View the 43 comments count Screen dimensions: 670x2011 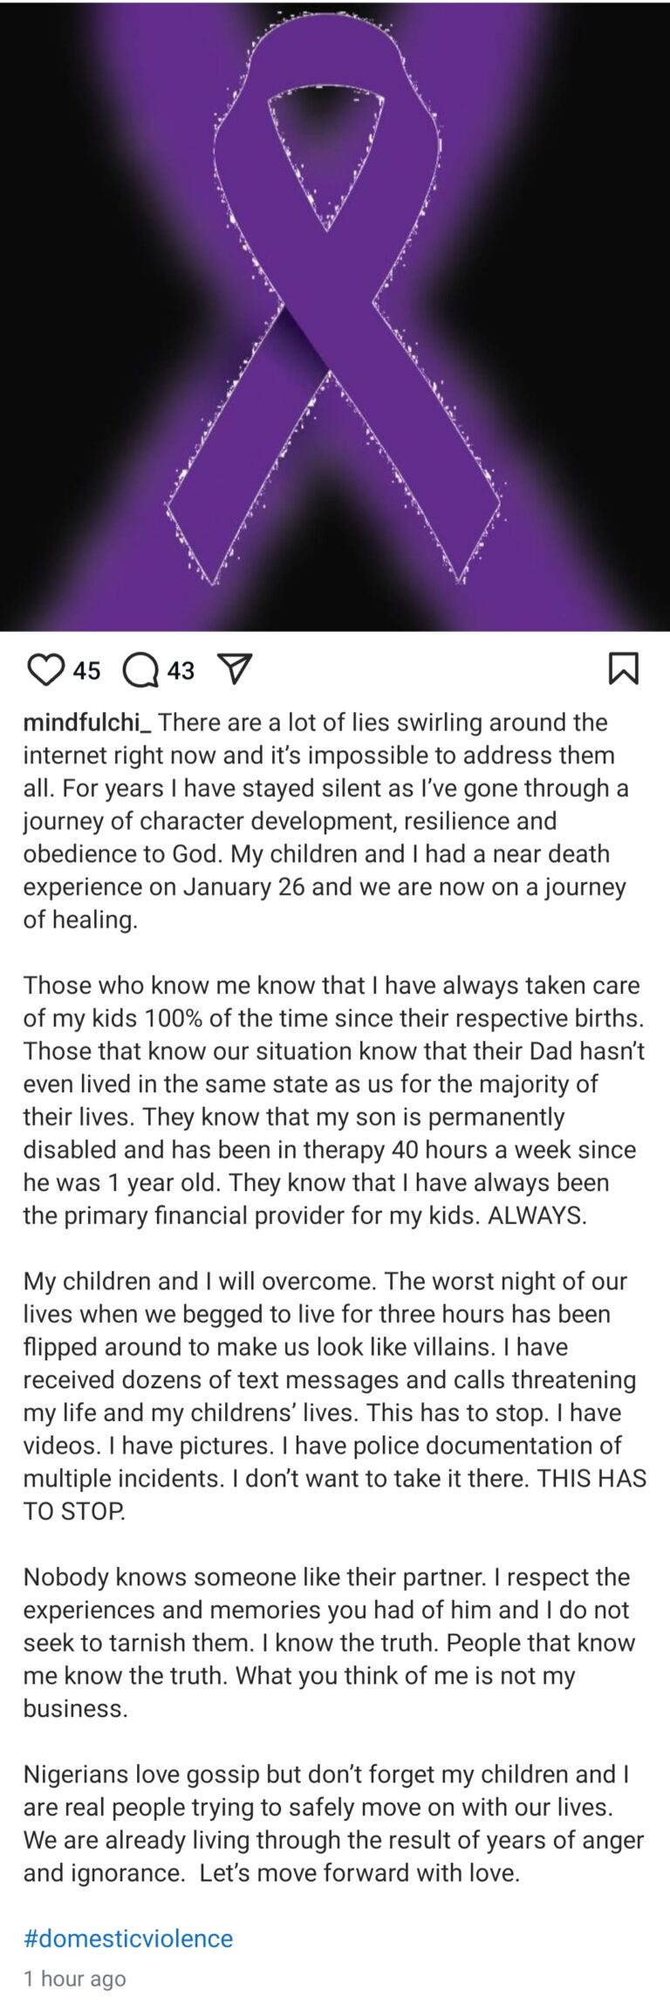coord(181,671)
